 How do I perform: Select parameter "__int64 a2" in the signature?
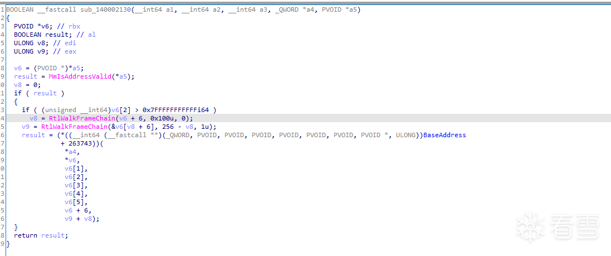click(x=201, y=9)
